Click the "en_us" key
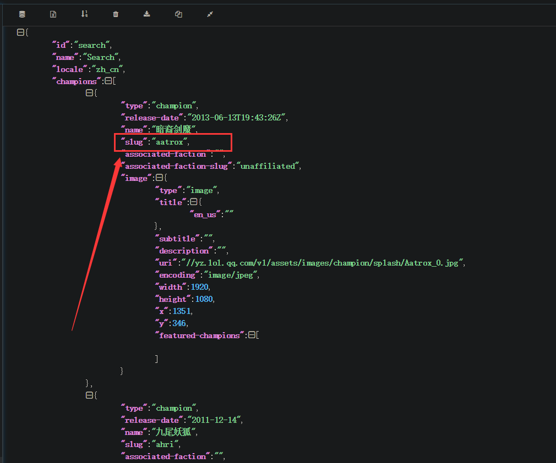This screenshot has height=463, width=556. point(205,214)
